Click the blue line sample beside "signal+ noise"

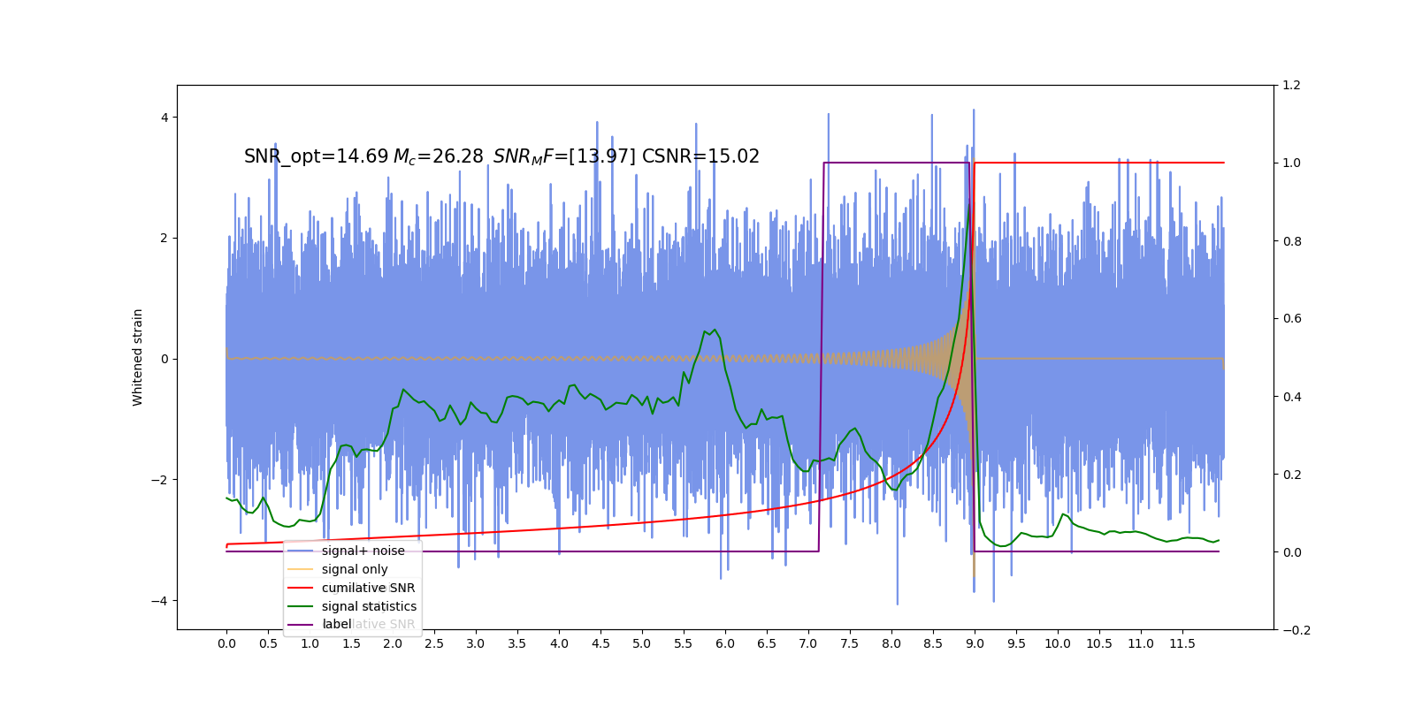point(301,551)
